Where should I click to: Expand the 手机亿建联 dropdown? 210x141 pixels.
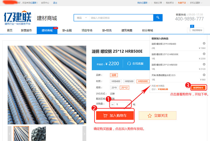tap(198, 3)
